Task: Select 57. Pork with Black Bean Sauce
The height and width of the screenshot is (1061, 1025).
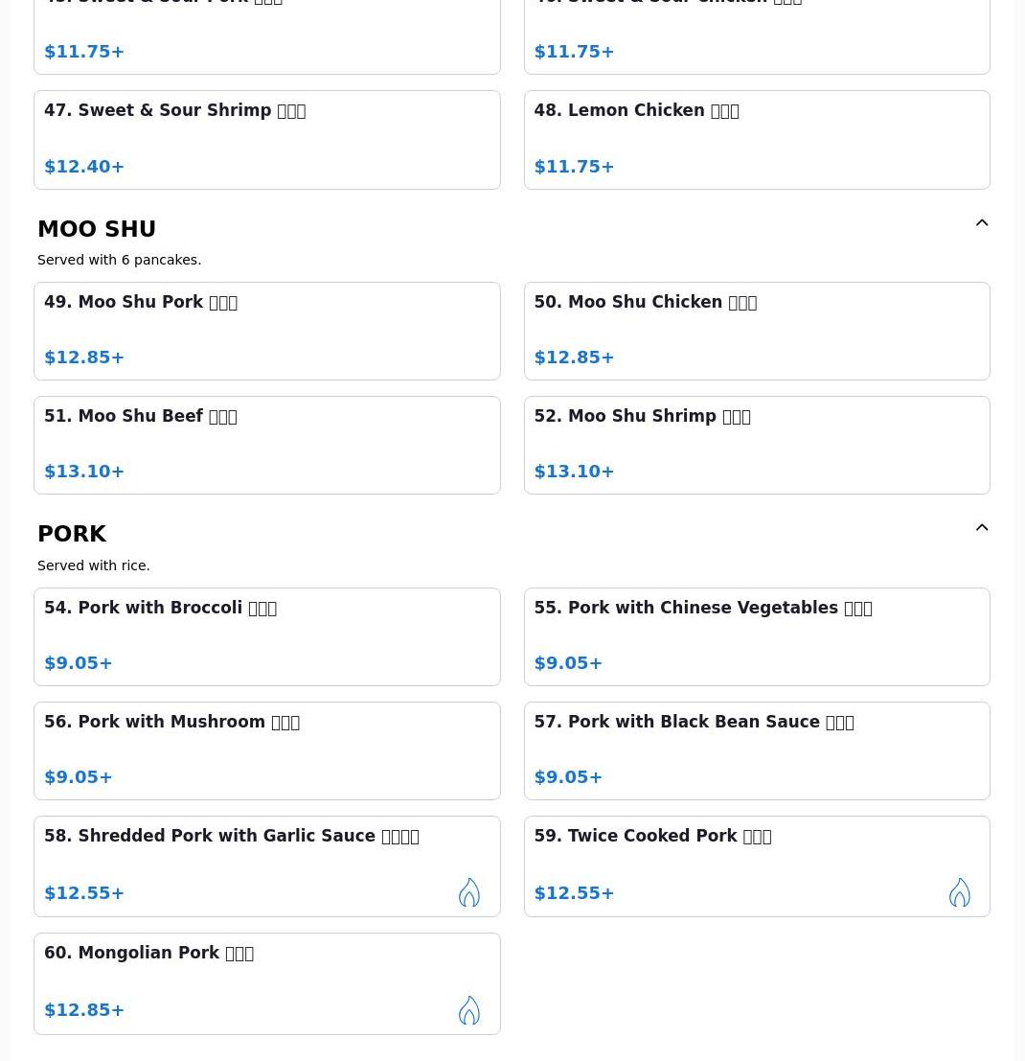Action: pyautogui.click(x=756, y=750)
